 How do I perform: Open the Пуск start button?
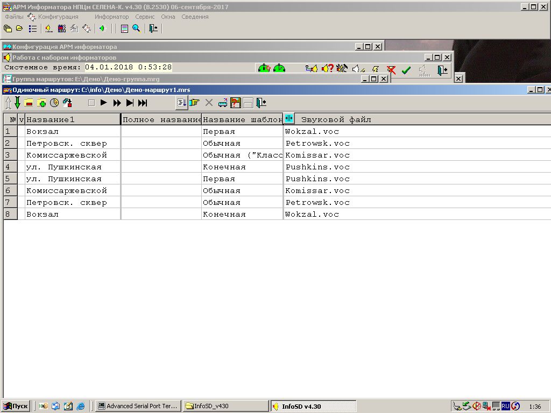(x=16, y=406)
